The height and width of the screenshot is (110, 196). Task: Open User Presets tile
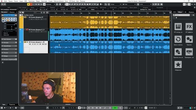pos(178,52)
